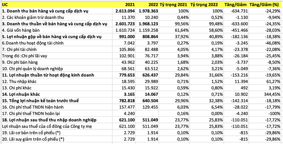The width and height of the screenshot is (283, 144).
Task: Select the Tổng lợi nhuận kế toán trước thuế label
Action: tap(40, 101)
